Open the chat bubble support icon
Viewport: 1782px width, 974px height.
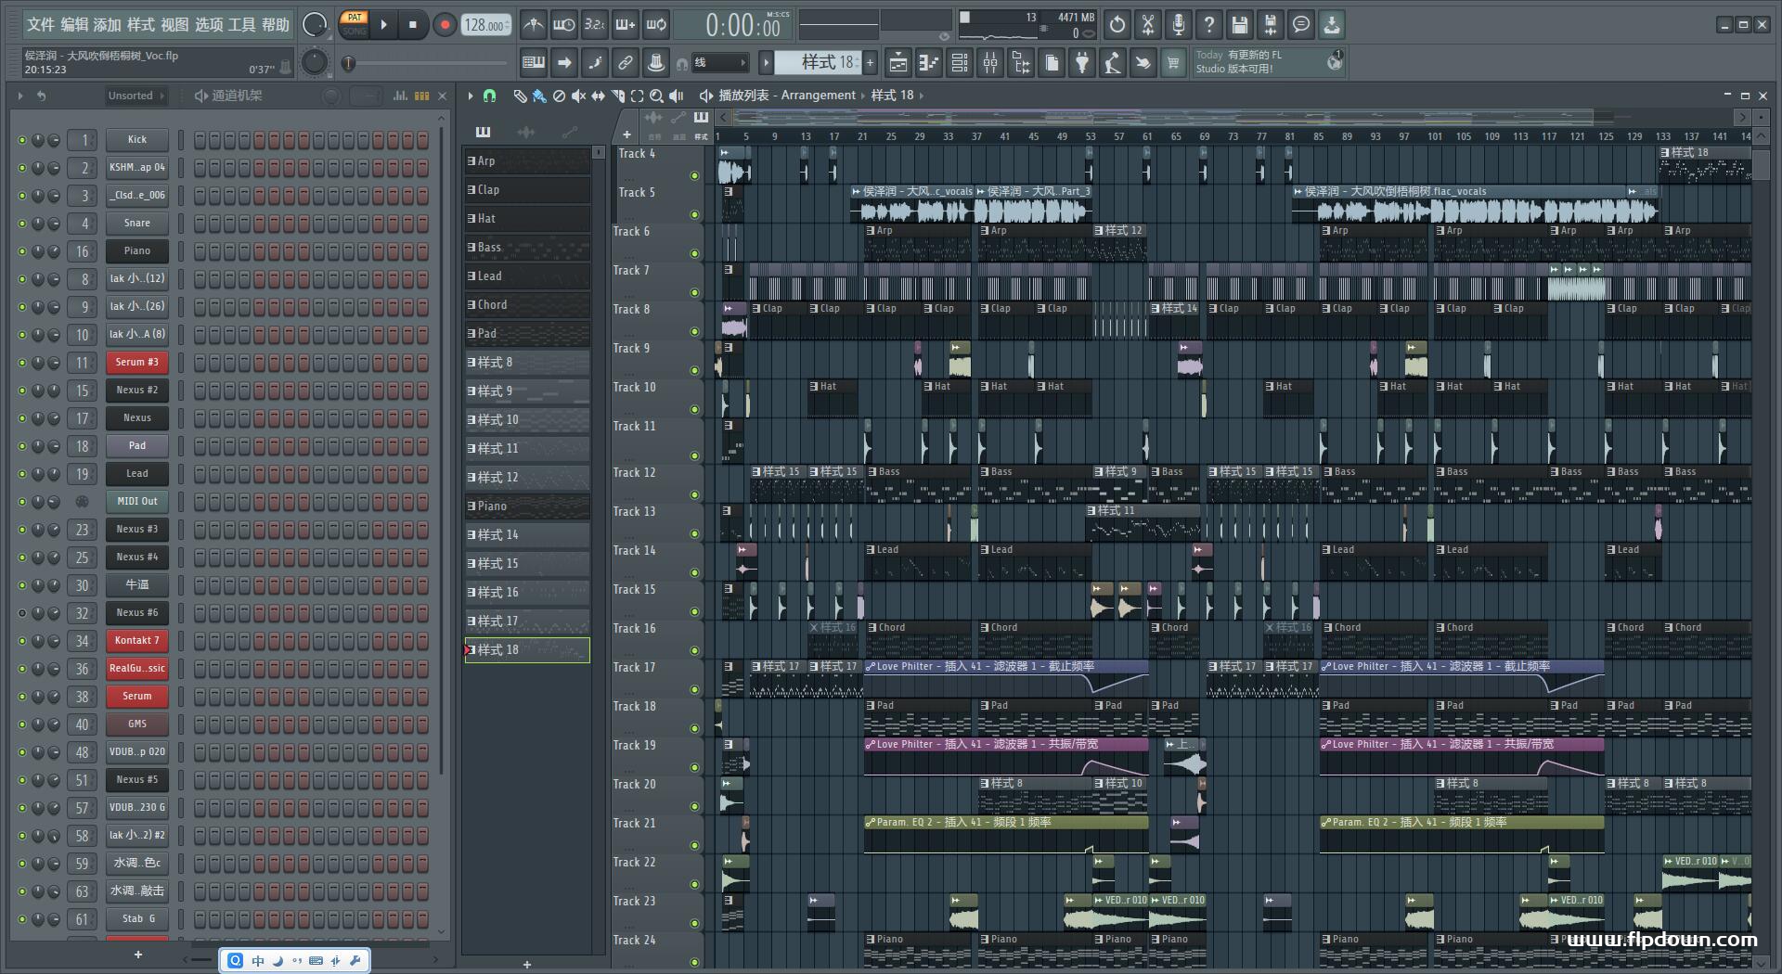1301,25
